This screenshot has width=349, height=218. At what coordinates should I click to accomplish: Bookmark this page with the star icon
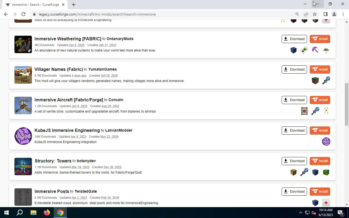(x=315, y=14)
